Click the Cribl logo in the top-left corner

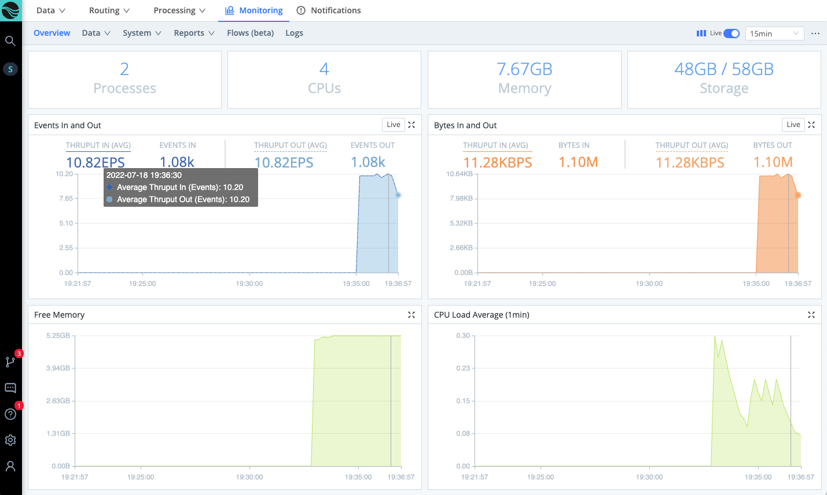point(10,10)
